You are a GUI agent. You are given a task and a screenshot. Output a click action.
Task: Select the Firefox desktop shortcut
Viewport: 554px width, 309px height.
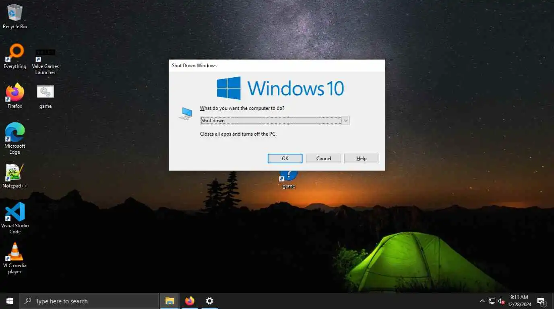coord(15,96)
